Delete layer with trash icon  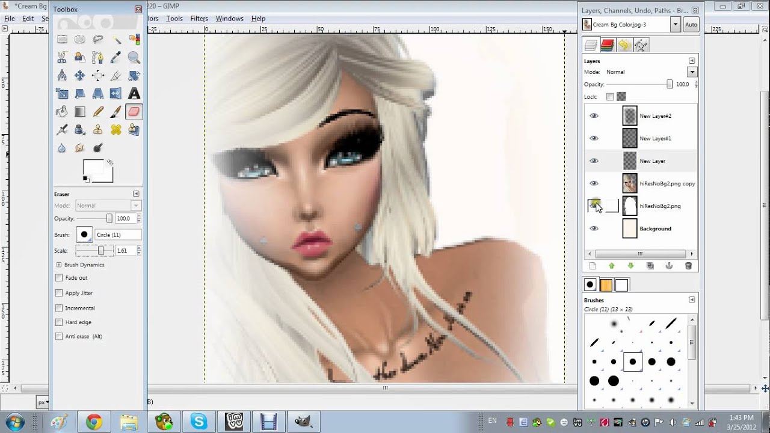click(688, 266)
